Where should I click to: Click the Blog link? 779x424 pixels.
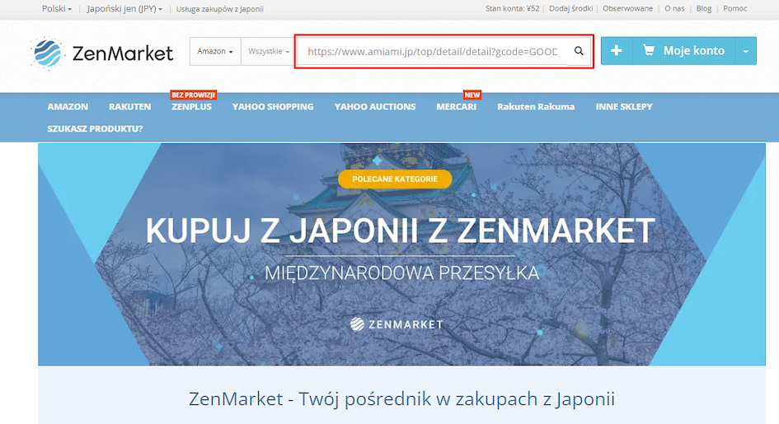click(704, 8)
